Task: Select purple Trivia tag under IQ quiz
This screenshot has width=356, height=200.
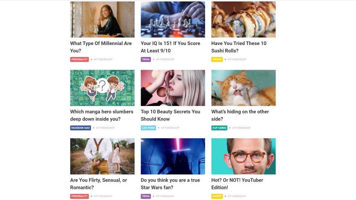Action: click(x=146, y=60)
